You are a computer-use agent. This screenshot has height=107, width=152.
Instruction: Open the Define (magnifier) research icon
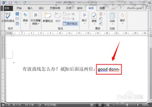(x=17, y=14)
